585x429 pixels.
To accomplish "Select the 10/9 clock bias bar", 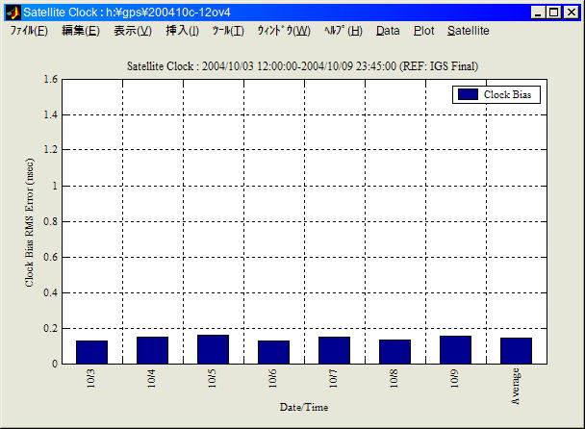I will point(455,349).
